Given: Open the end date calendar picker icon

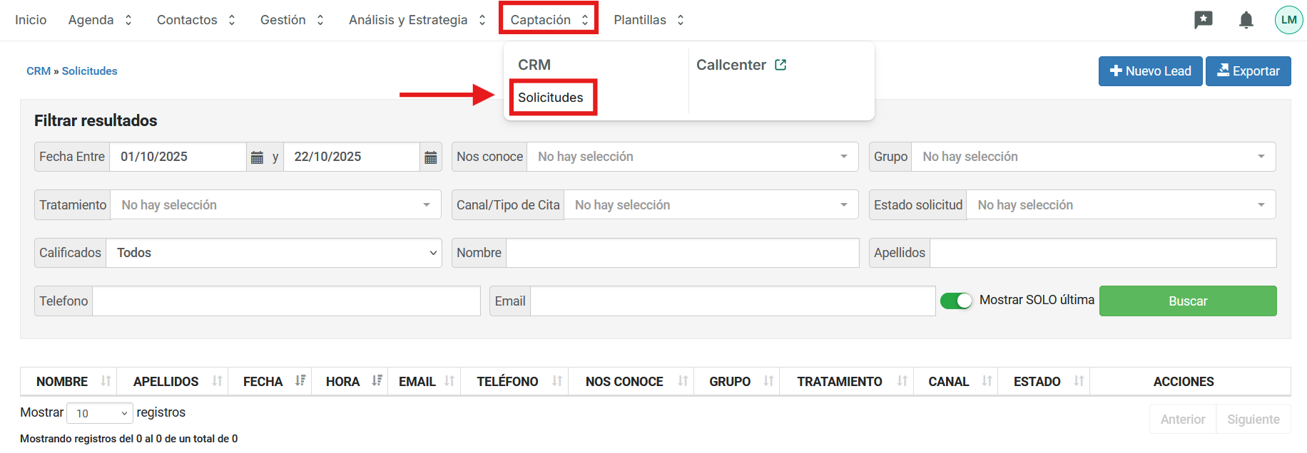Looking at the screenshot, I should (430, 157).
